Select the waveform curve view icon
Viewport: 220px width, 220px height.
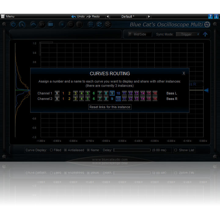pos(34,24)
